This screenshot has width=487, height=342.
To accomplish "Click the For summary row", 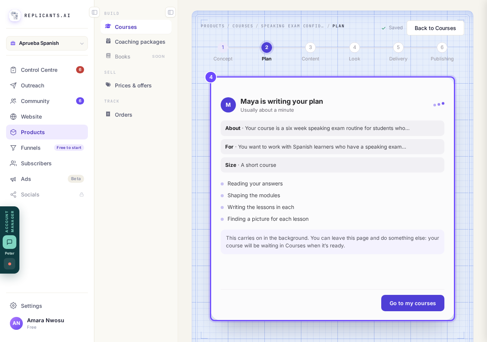I will [333, 147].
